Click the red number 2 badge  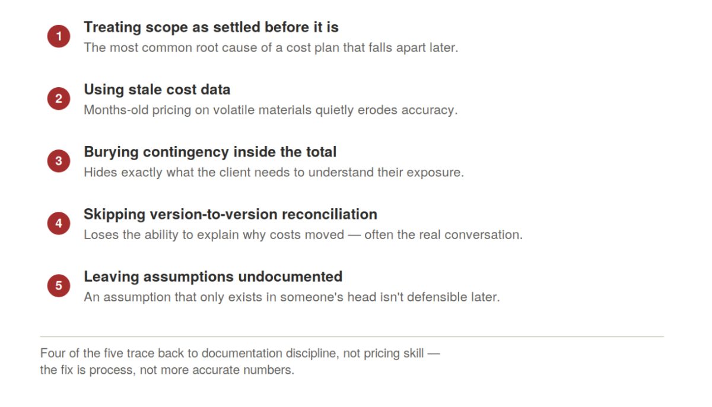coord(59,99)
